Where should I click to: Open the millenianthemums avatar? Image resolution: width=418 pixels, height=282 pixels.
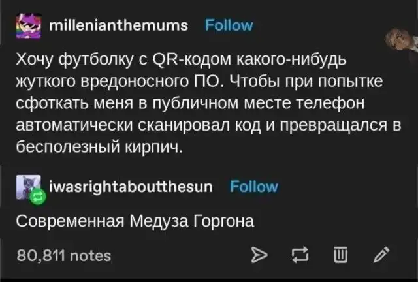coord(27,25)
